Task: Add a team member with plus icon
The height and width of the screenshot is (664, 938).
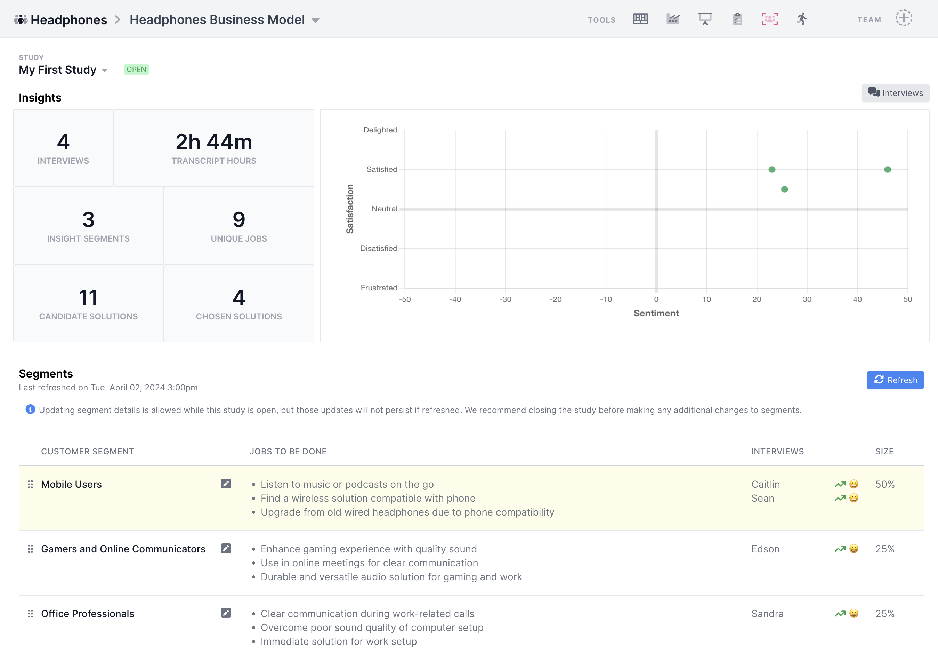Action: 903,18
